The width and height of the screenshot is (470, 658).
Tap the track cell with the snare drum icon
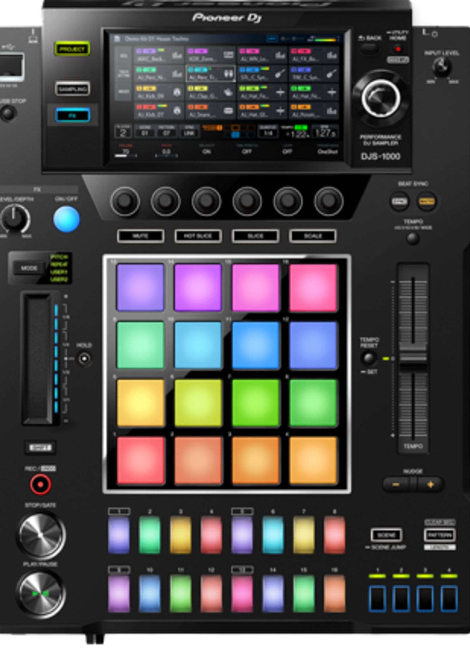click(x=211, y=111)
